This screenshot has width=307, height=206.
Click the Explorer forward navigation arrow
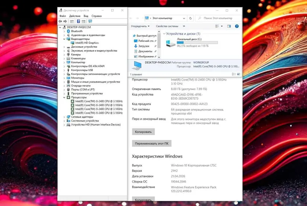click(x=137, y=18)
